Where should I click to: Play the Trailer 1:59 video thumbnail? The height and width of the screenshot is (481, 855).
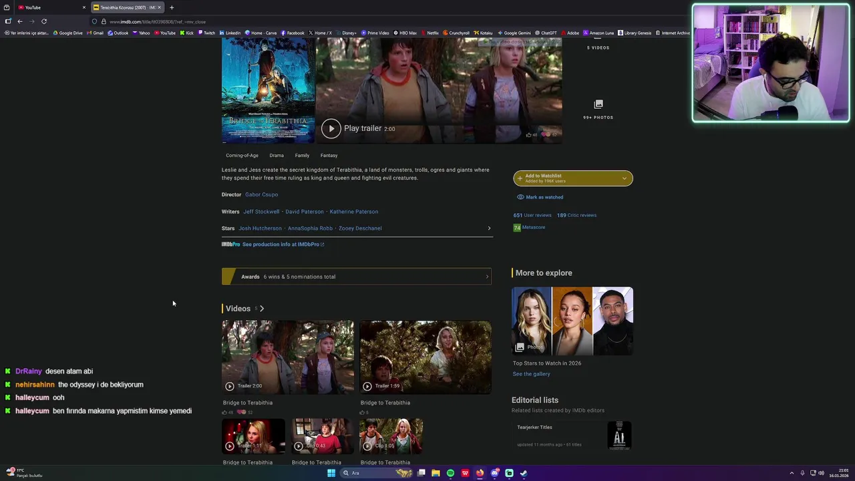coord(425,357)
